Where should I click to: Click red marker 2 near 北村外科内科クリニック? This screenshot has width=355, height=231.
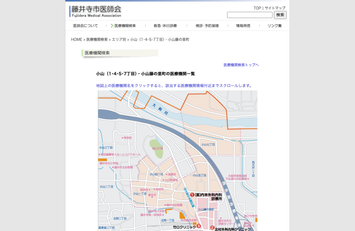point(212,228)
